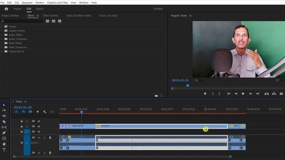Filter effects by YUV icon
The height and width of the screenshot is (160, 285).
pos(60,21)
